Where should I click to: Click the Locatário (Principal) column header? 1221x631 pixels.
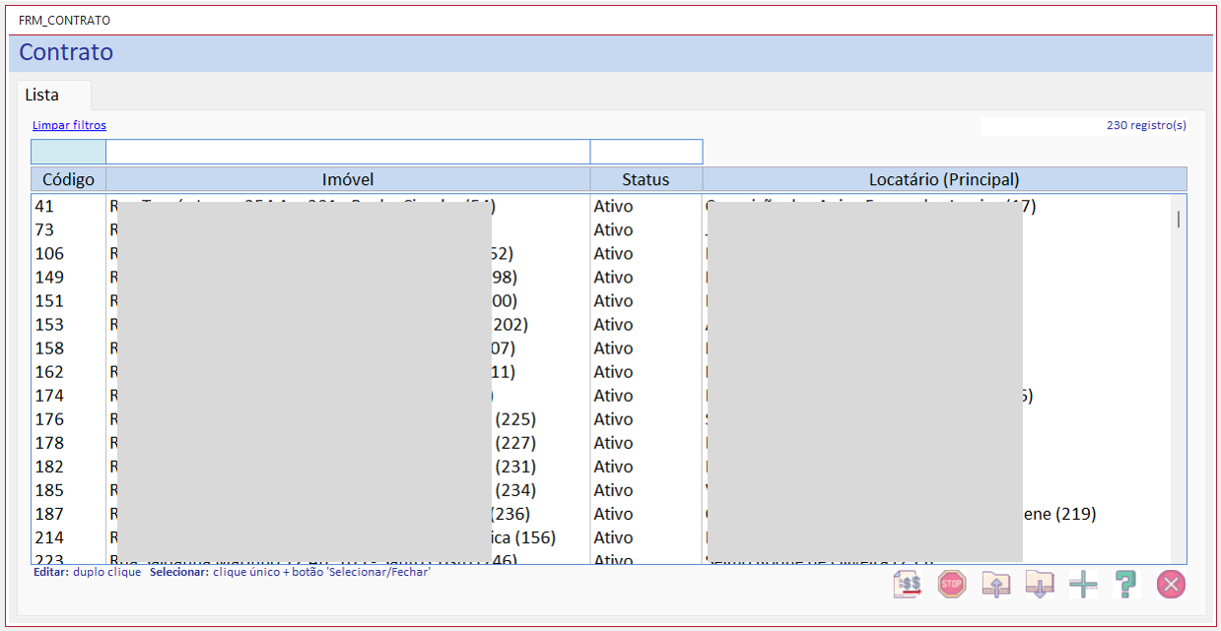pos(944,179)
